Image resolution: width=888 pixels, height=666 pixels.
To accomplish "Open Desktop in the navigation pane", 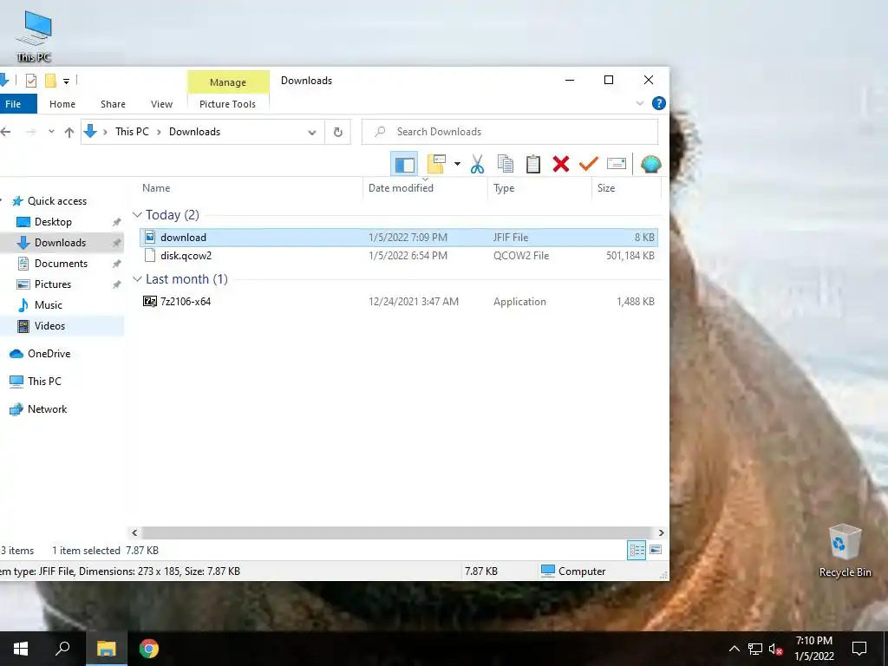I will click(x=53, y=222).
